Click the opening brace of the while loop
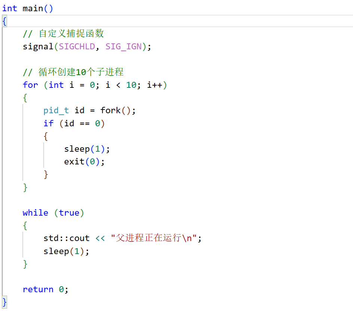 (x=25, y=226)
